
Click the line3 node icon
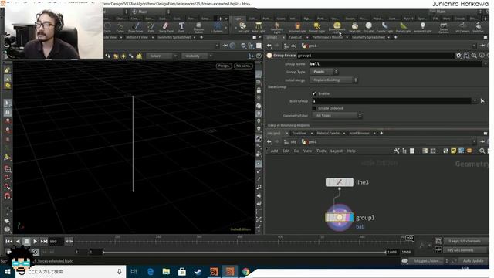340,182
